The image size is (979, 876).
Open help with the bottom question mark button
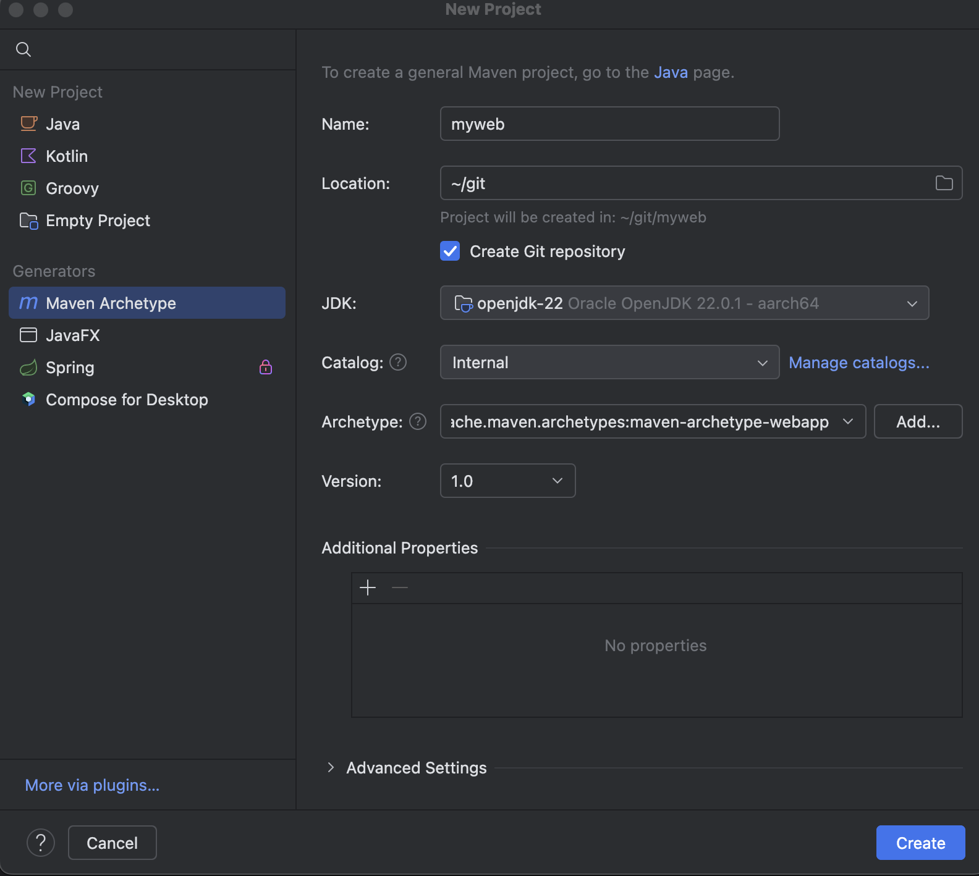pyautogui.click(x=41, y=843)
